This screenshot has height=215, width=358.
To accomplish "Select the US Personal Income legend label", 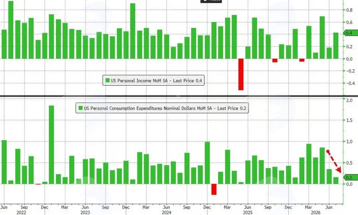I will (x=156, y=80).
